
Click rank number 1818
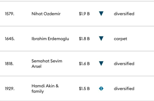[x=9, y=64]
